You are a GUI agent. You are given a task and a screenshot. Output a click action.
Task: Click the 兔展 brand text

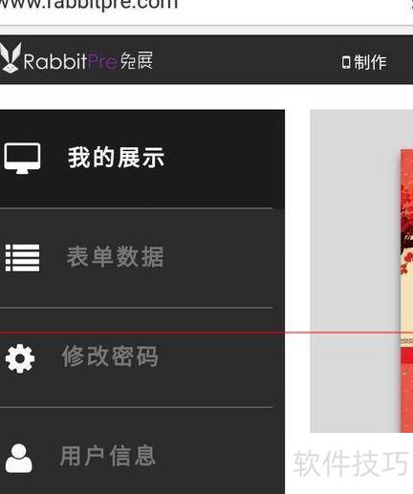[x=137, y=60]
